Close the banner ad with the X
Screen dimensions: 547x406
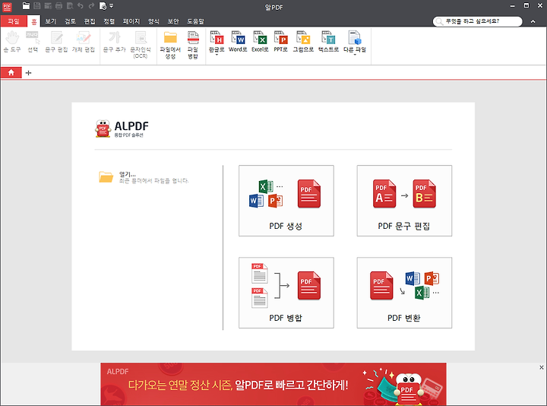542,367
